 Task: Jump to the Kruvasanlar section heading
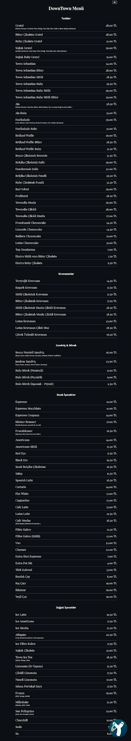coord(66,274)
